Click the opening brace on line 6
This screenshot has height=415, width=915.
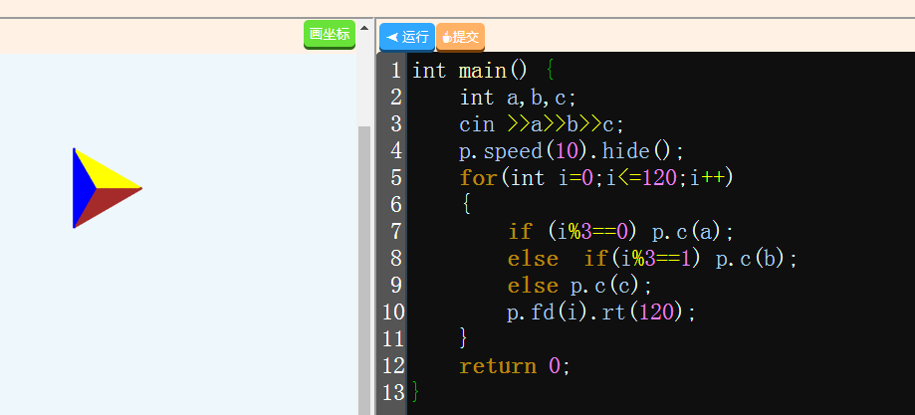click(466, 205)
